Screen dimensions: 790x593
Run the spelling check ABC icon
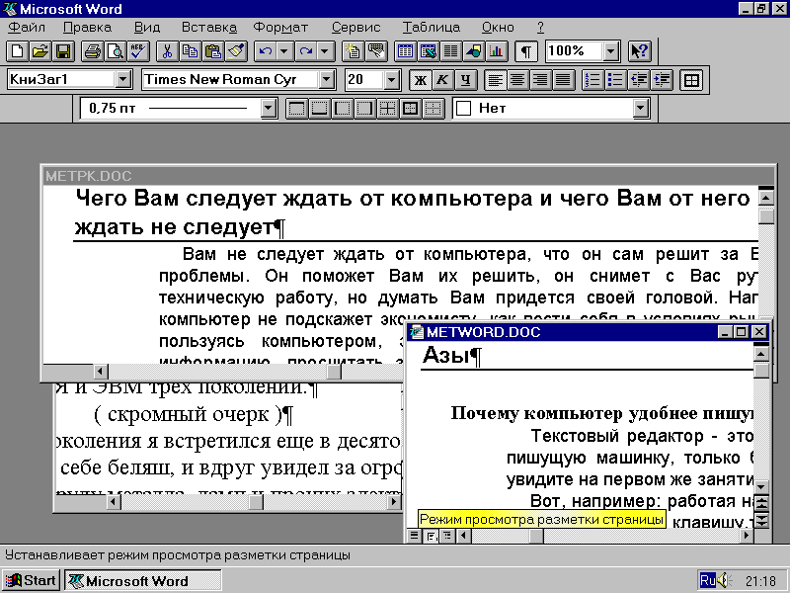(137, 51)
